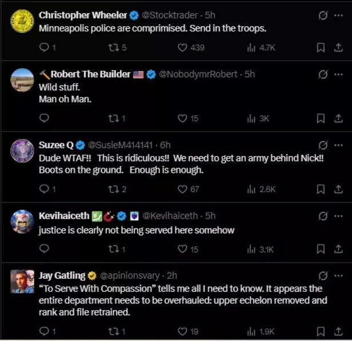Expand more options on Kevihaiceth's tweet
This screenshot has height=341, width=352.
coord(338,216)
